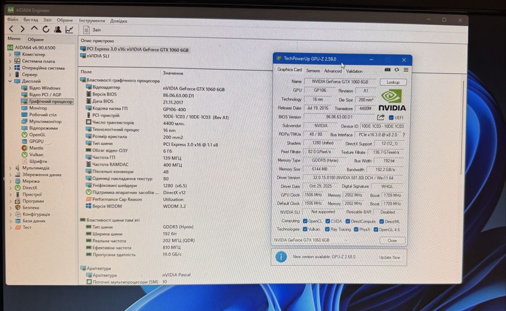Image resolution: width=506 pixels, height=311 pixels.
Task: Click Update Now in the GPU-Z banner
Action: coord(389,257)
